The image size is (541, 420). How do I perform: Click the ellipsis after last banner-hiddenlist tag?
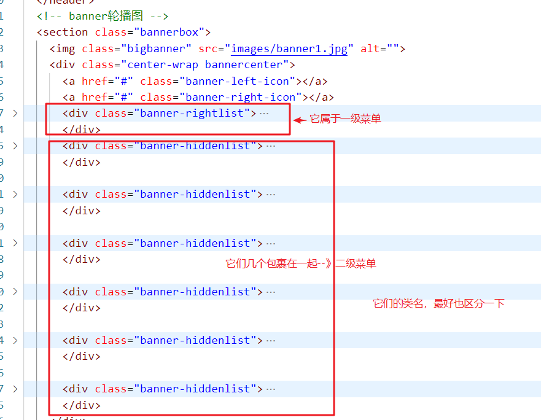pos(271,389)
